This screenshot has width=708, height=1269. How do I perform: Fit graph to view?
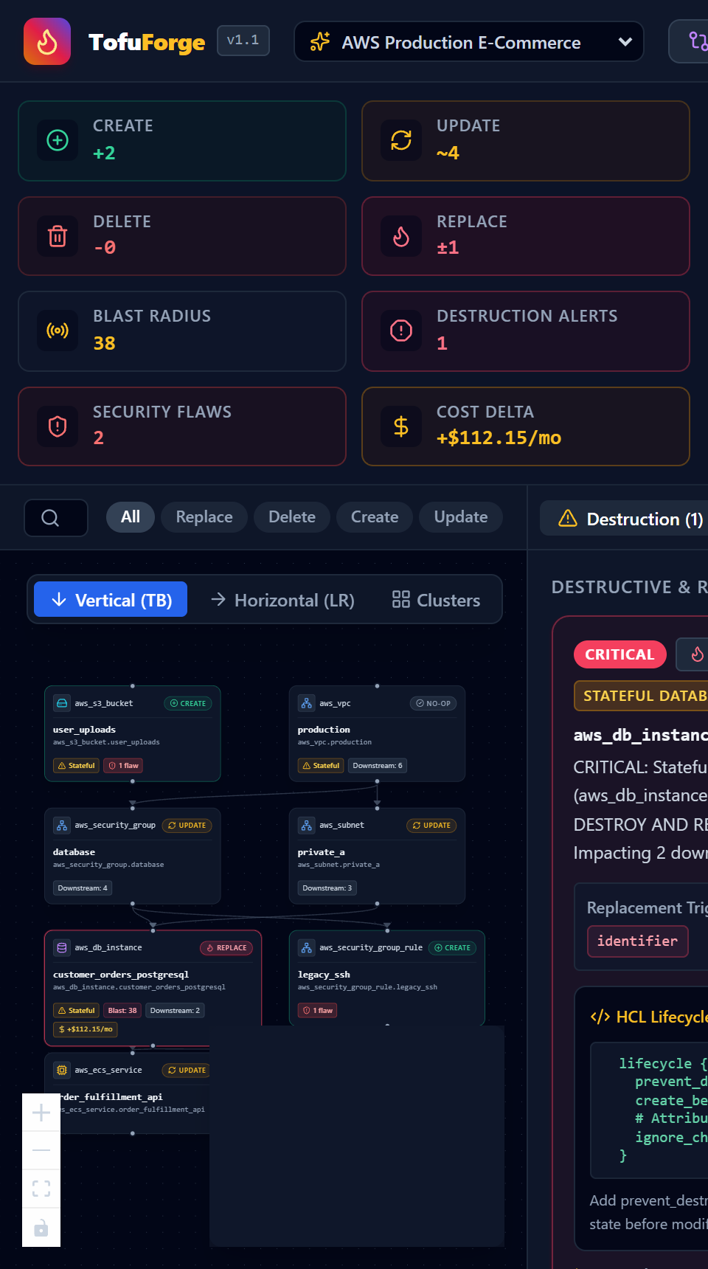tap(41, 1189)
